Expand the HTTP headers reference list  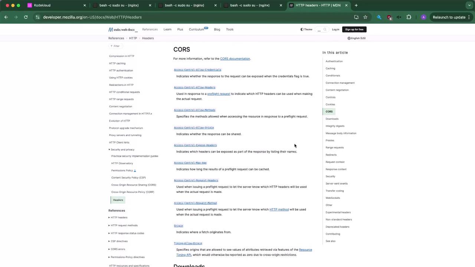tap(118, 217)
